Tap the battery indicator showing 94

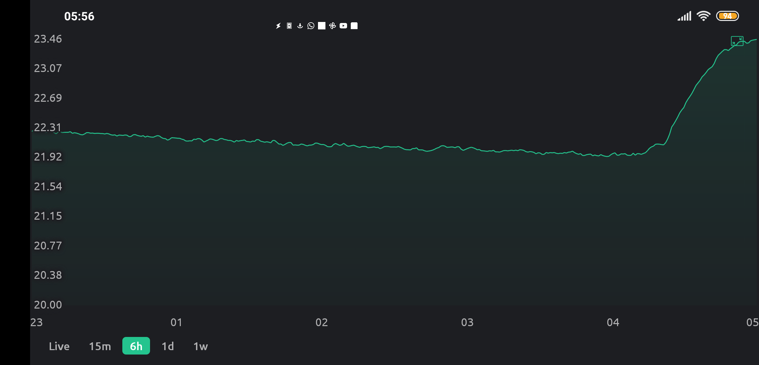coord(728,16)
